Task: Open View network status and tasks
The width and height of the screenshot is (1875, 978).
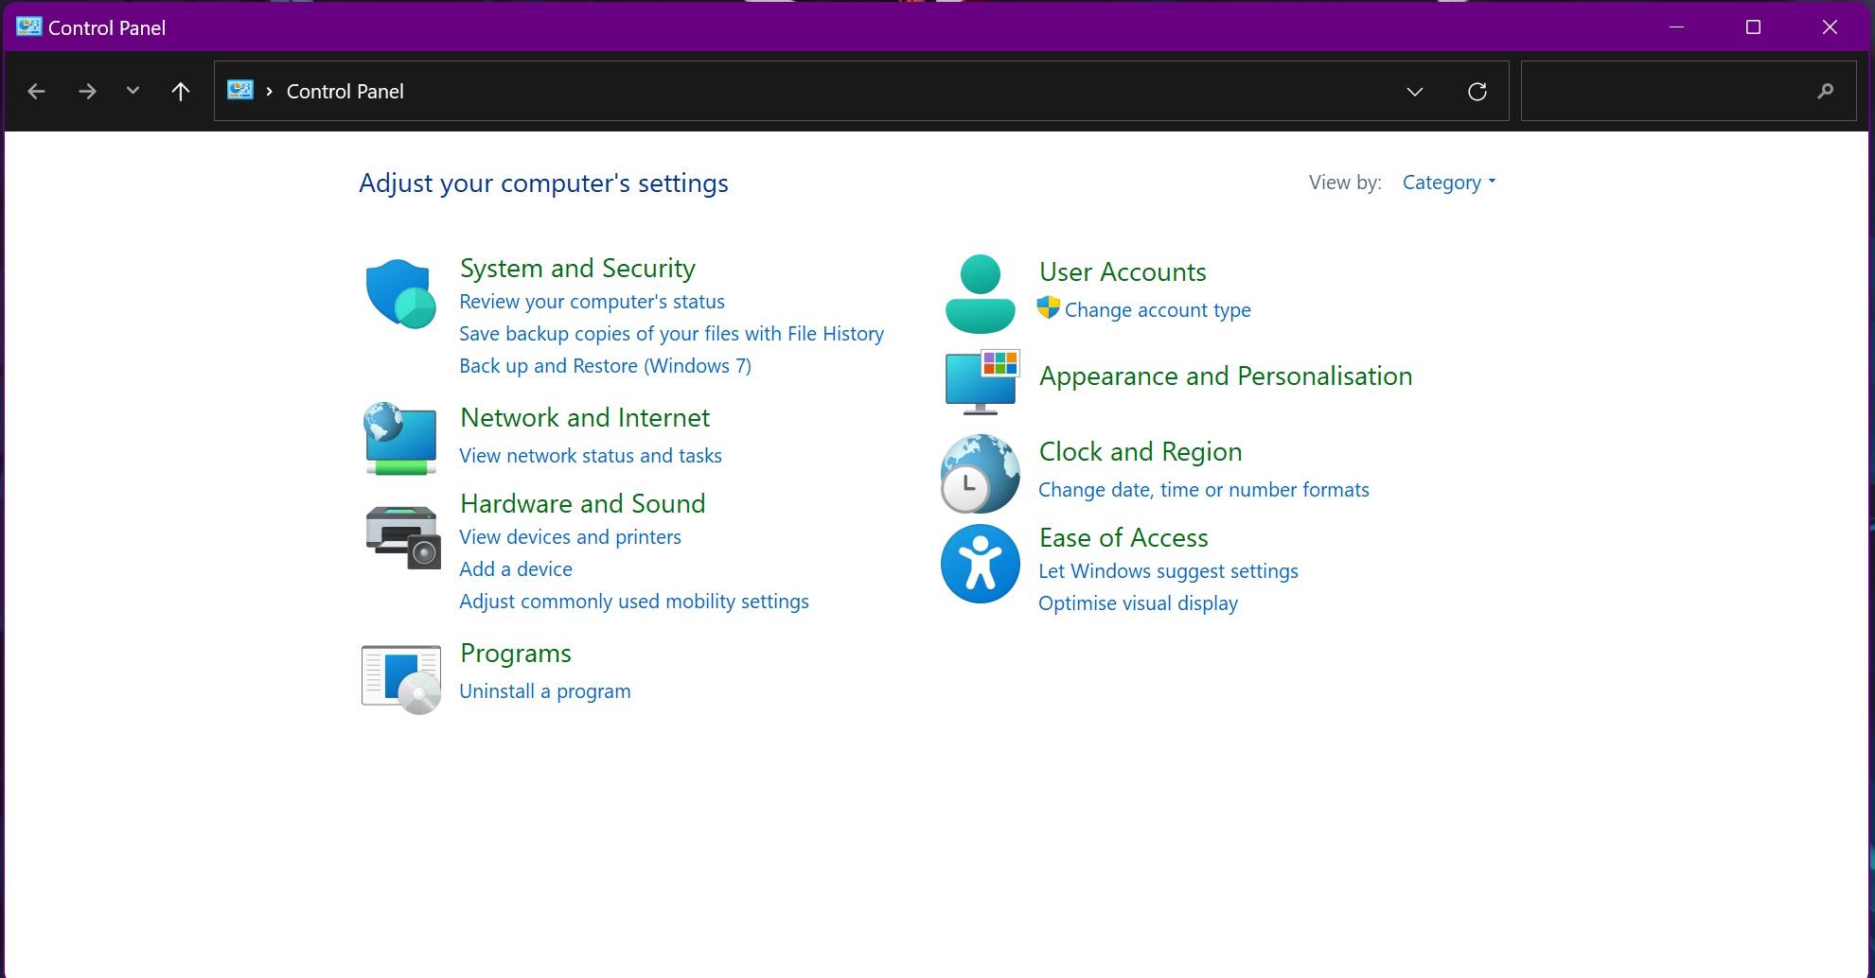Action: (x=590, y=456)
